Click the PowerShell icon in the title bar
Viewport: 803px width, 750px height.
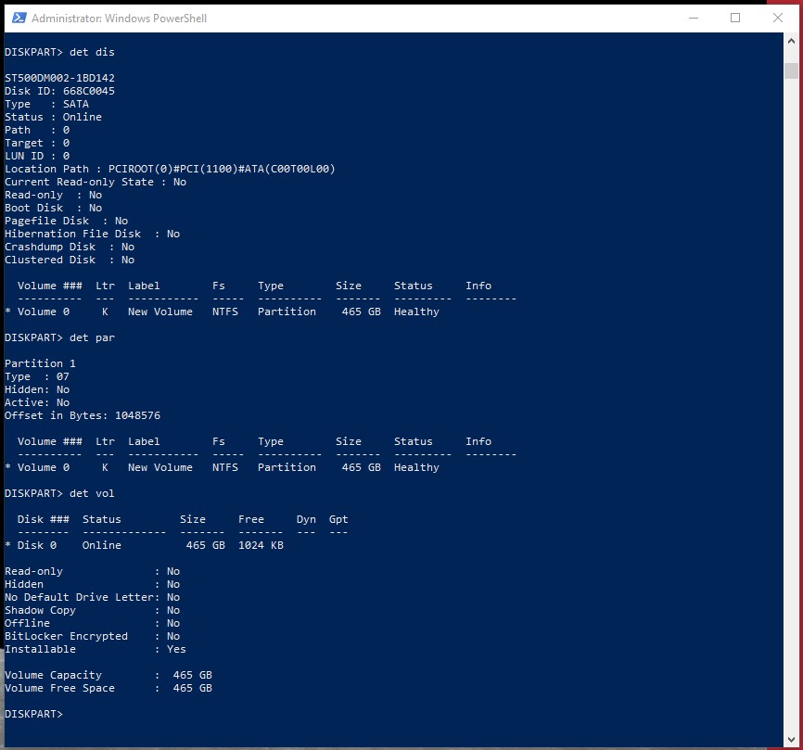18,18
